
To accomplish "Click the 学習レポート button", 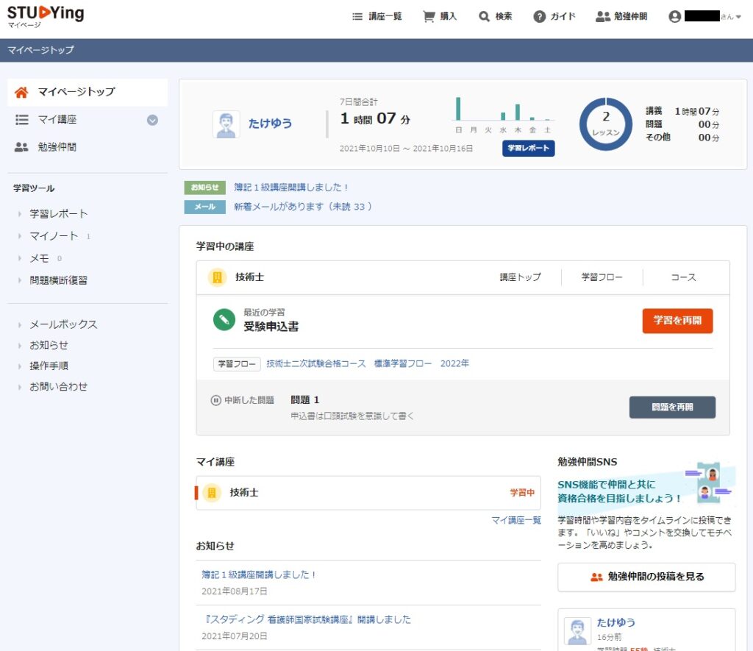I will [529, 148].
